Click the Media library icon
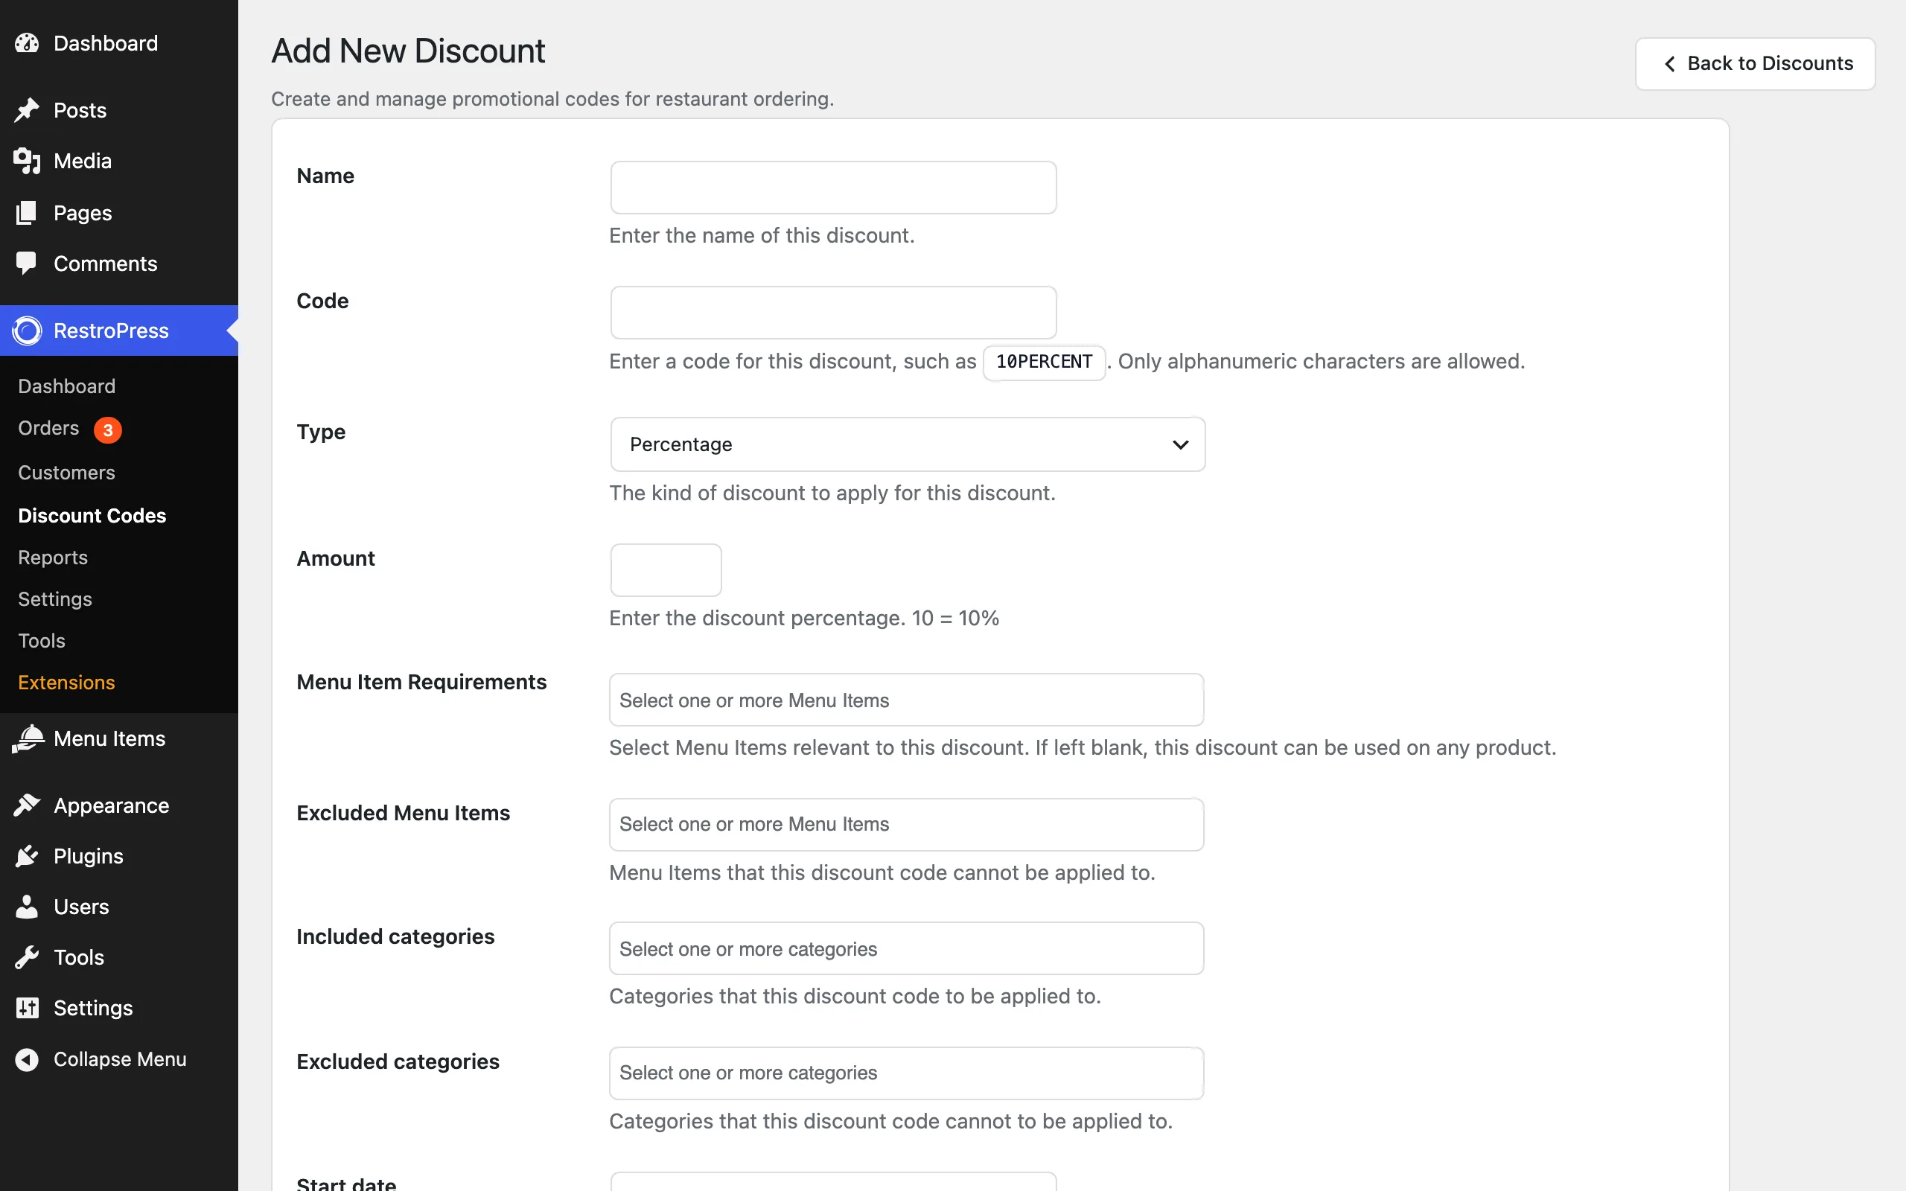 pos(27,161)
